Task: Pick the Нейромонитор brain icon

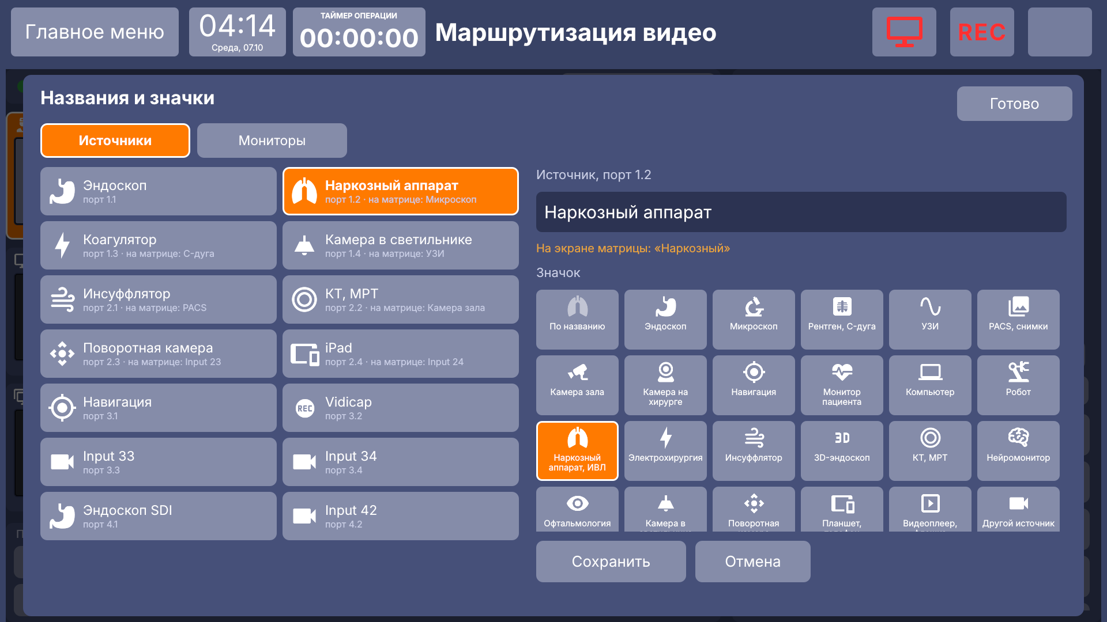Action: coord(1018,450)
